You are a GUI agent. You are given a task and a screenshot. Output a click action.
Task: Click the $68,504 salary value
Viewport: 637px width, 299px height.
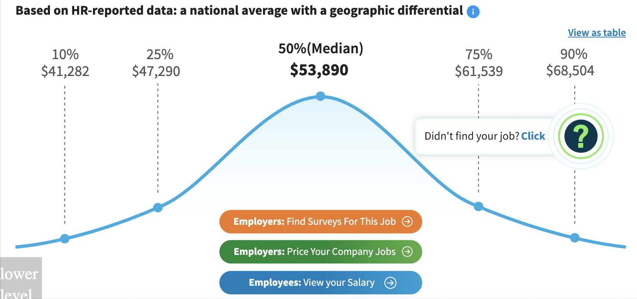(x=570, y=71)
